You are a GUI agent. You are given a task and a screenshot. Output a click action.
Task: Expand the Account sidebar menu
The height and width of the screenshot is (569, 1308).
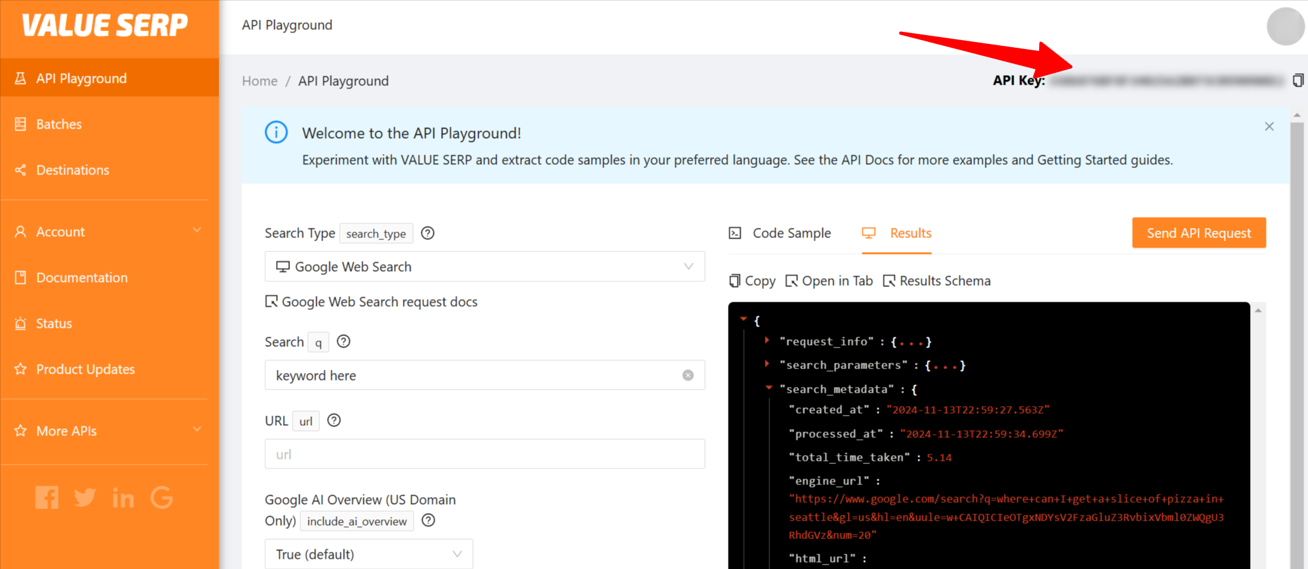pyautogui.click(x=110, y=232)
